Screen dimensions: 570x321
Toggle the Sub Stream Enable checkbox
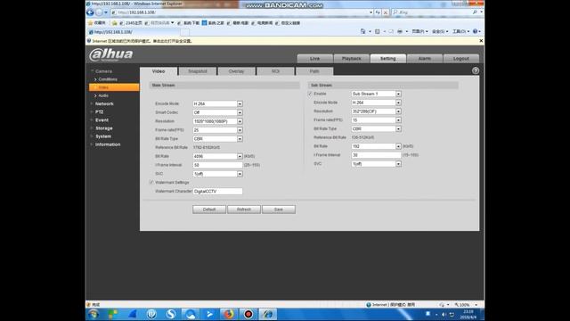pos(310,94)
